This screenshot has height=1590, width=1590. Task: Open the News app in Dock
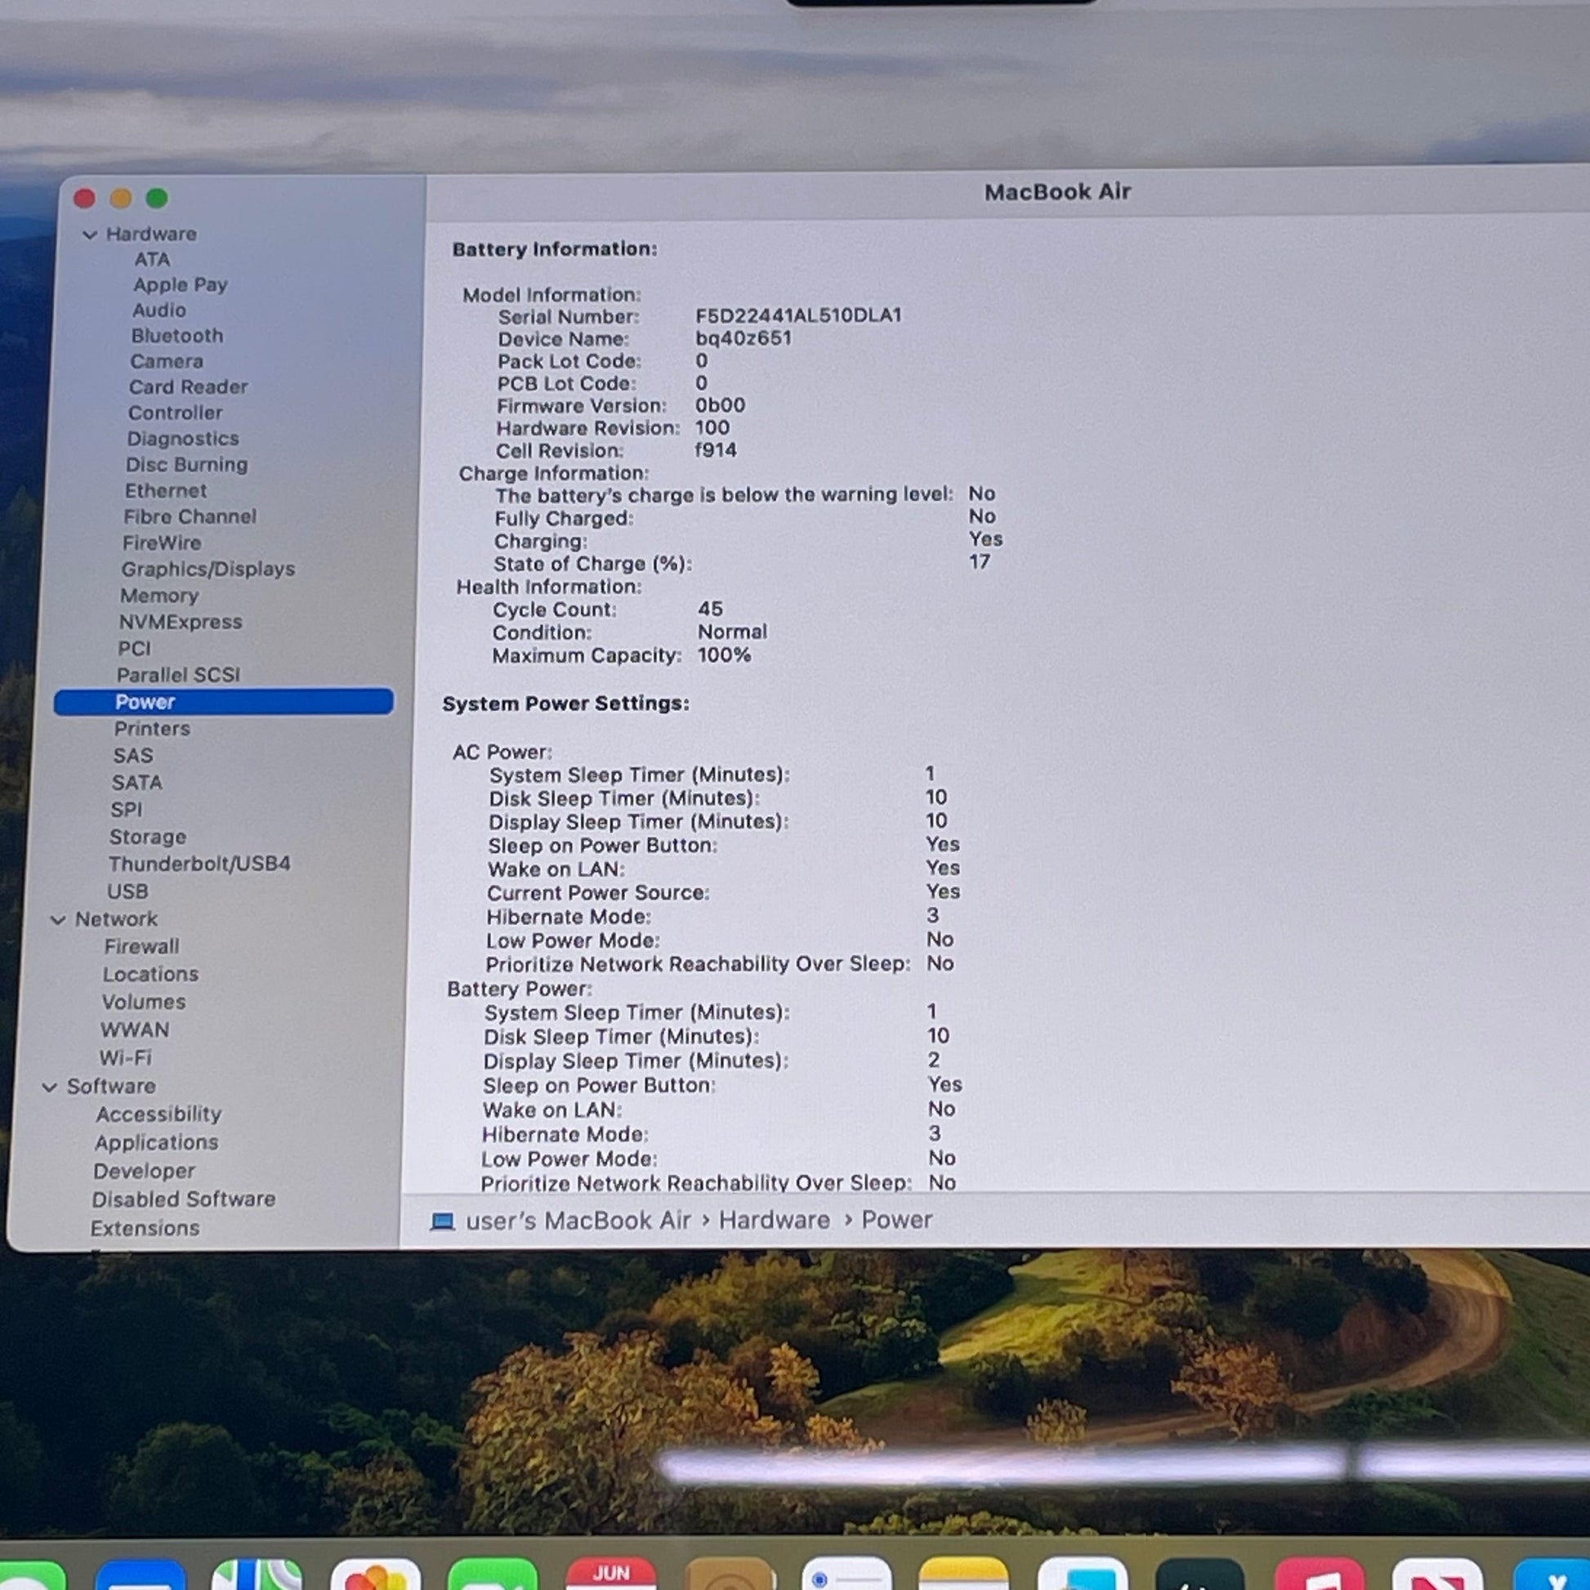[1437, 1574]
